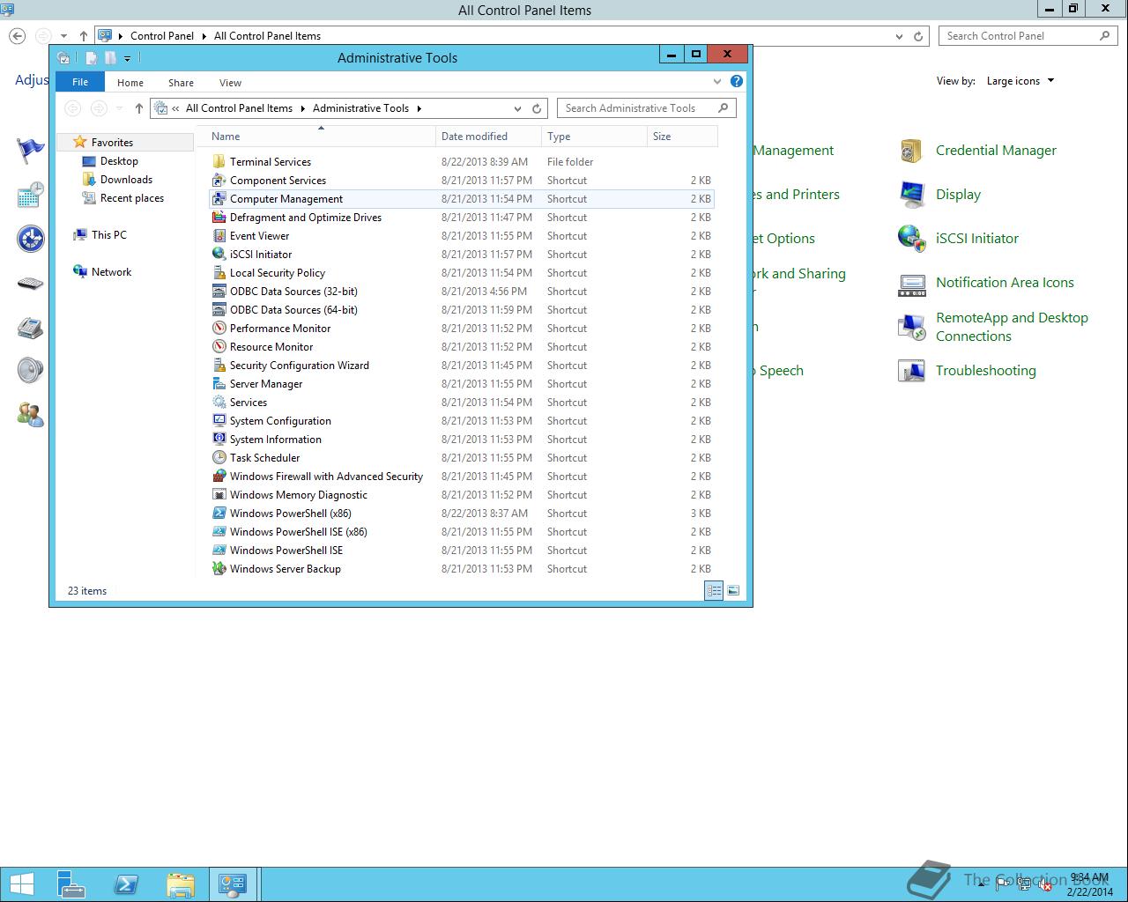Click the Search Administrative Tools field

pyautogui.click(x=646, y=108)
